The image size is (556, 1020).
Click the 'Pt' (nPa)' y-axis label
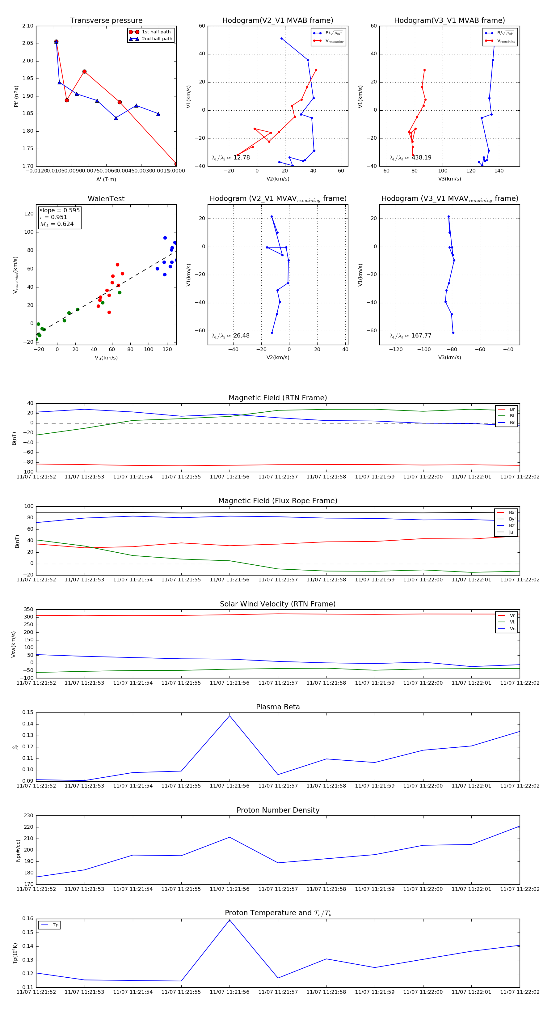pyautogui.click(x=16, y=96)
